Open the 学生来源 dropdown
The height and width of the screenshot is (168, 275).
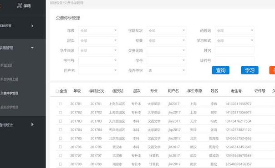click(x=98, y=50)
